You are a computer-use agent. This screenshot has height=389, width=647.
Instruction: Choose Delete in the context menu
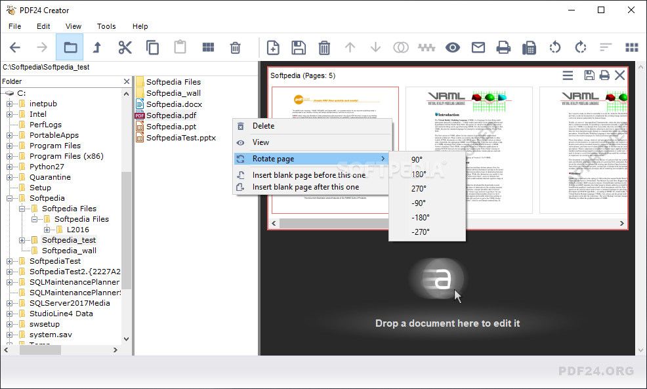[x=312, y=126]
